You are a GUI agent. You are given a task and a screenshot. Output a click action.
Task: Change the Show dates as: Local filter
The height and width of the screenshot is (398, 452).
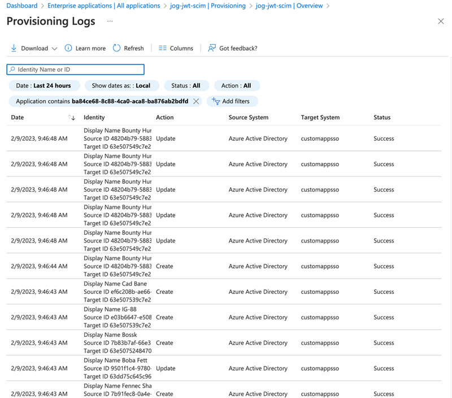coord(121,86)
